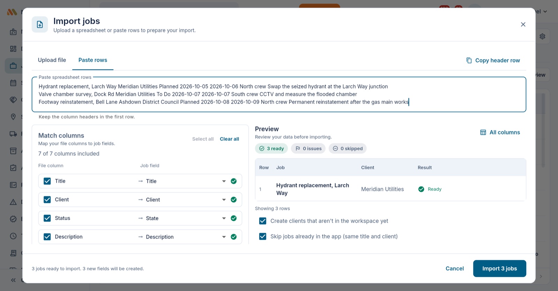Click the warning triangle icon in sidebar
The width and height of the screenshot is (558, 291).
point(13,202)
